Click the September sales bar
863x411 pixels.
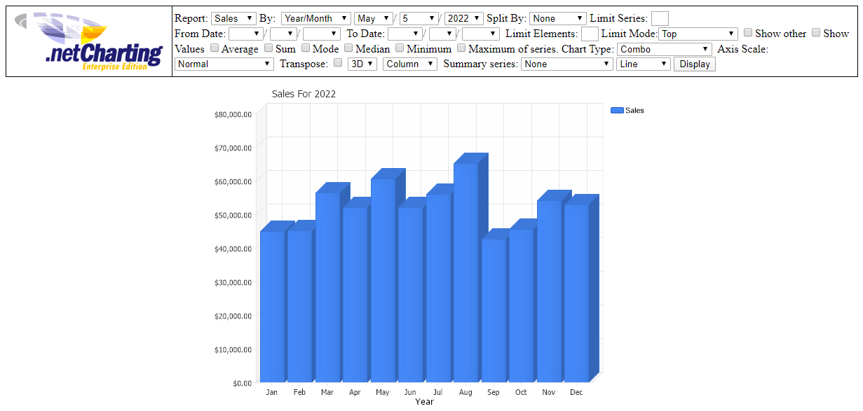click(x=493, y=310)
